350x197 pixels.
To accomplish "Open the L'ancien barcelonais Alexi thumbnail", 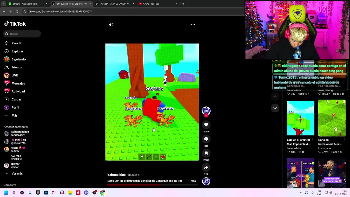I will [332, 118].
